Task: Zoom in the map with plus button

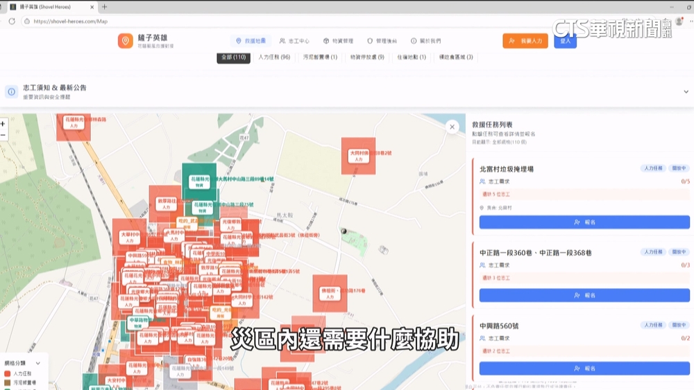Action: click(3, 124)
